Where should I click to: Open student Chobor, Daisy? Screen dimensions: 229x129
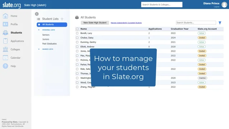(87, 38)
